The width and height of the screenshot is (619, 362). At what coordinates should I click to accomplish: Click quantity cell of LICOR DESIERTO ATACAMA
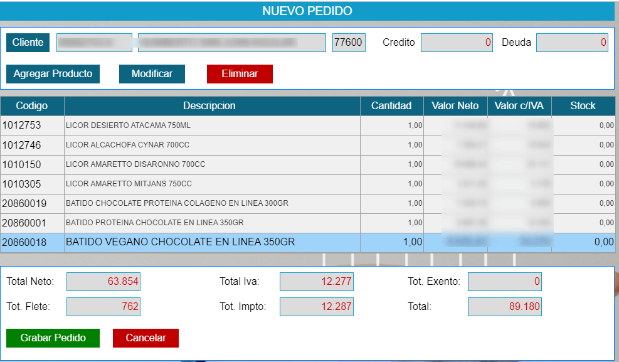tap(391, 125)
